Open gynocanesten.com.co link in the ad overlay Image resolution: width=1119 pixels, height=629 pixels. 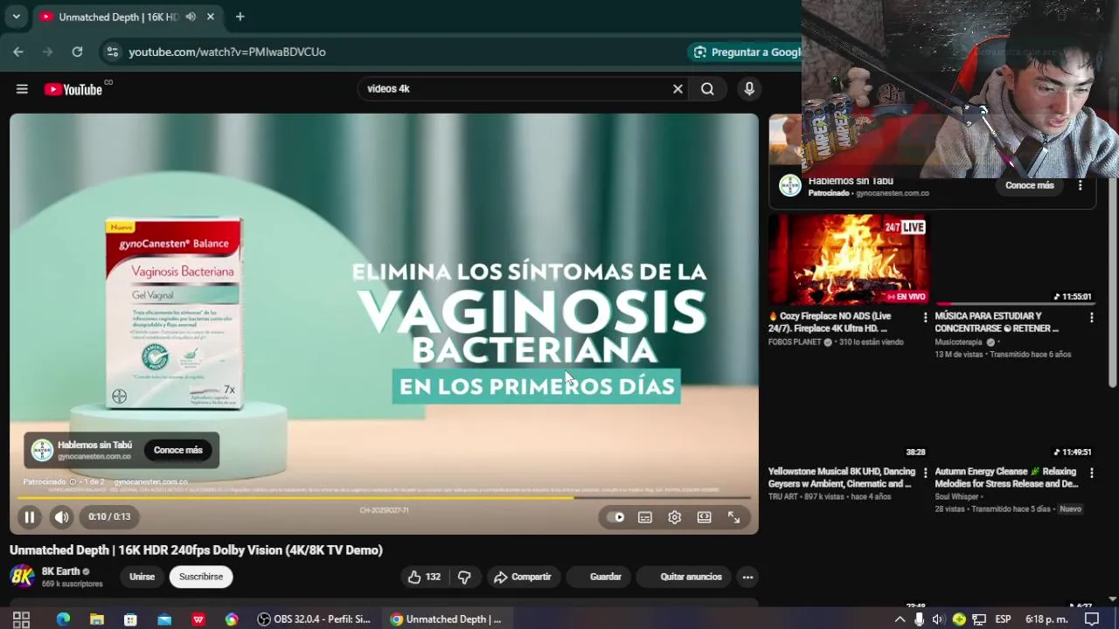point(94,457)
